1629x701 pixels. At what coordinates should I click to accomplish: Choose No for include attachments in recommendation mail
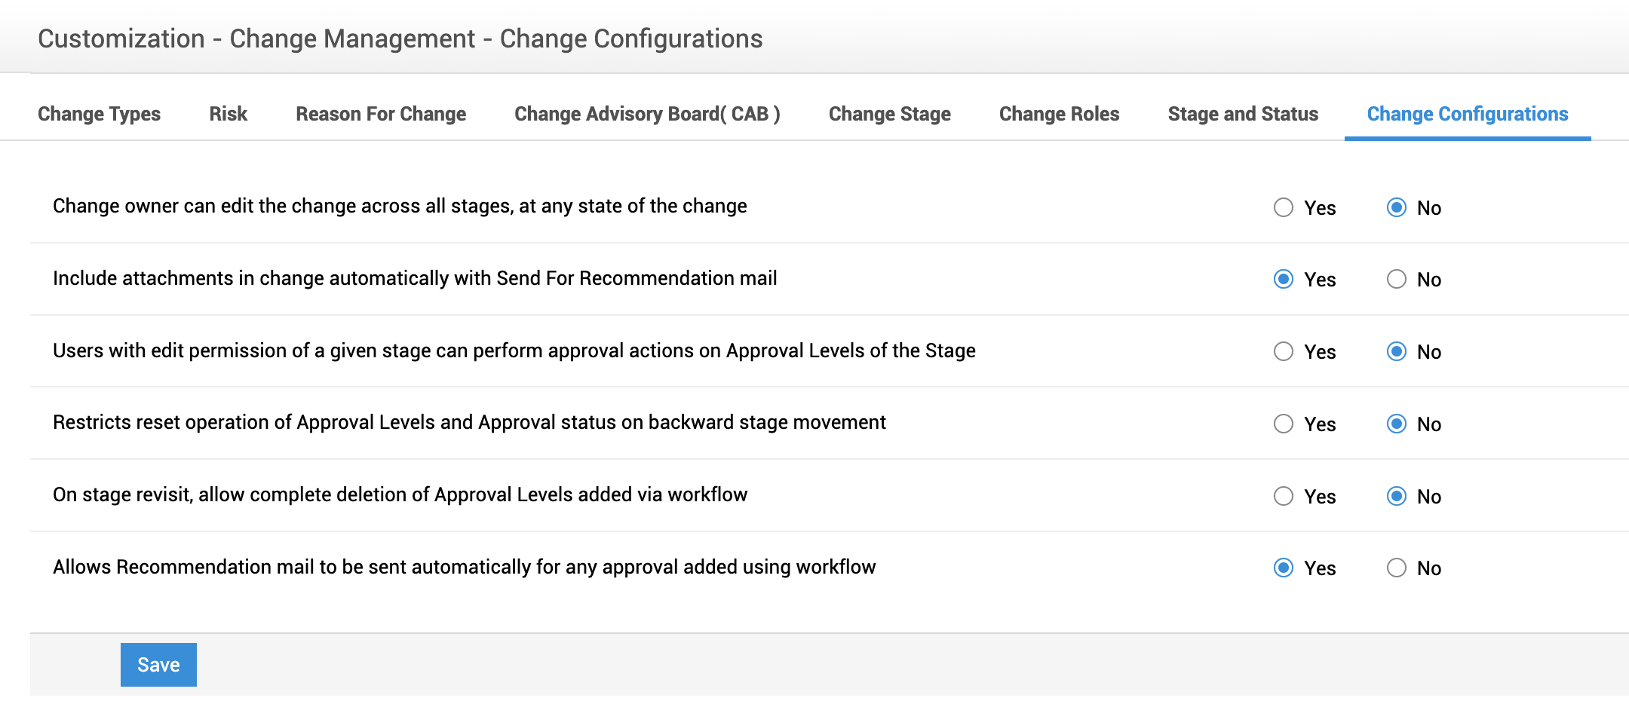[x=1396, y=279]
